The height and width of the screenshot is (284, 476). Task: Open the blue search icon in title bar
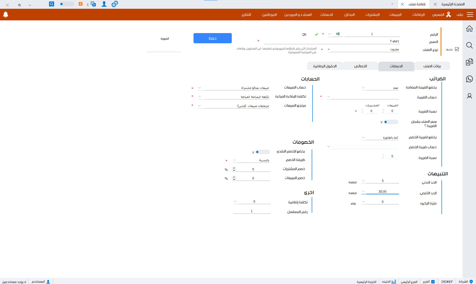coord(52,4)
